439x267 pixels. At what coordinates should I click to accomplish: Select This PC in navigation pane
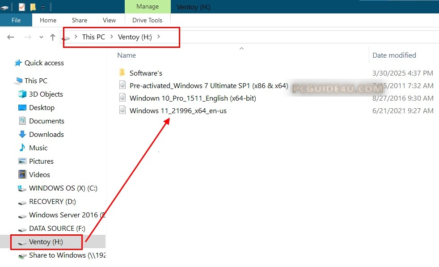pyautogui.click(x=36, y=81)
